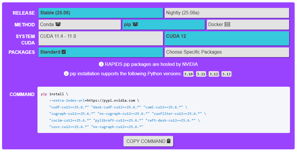Click the Standard checkmark icon
Screen dimensions: 297x152
(64, 52)
